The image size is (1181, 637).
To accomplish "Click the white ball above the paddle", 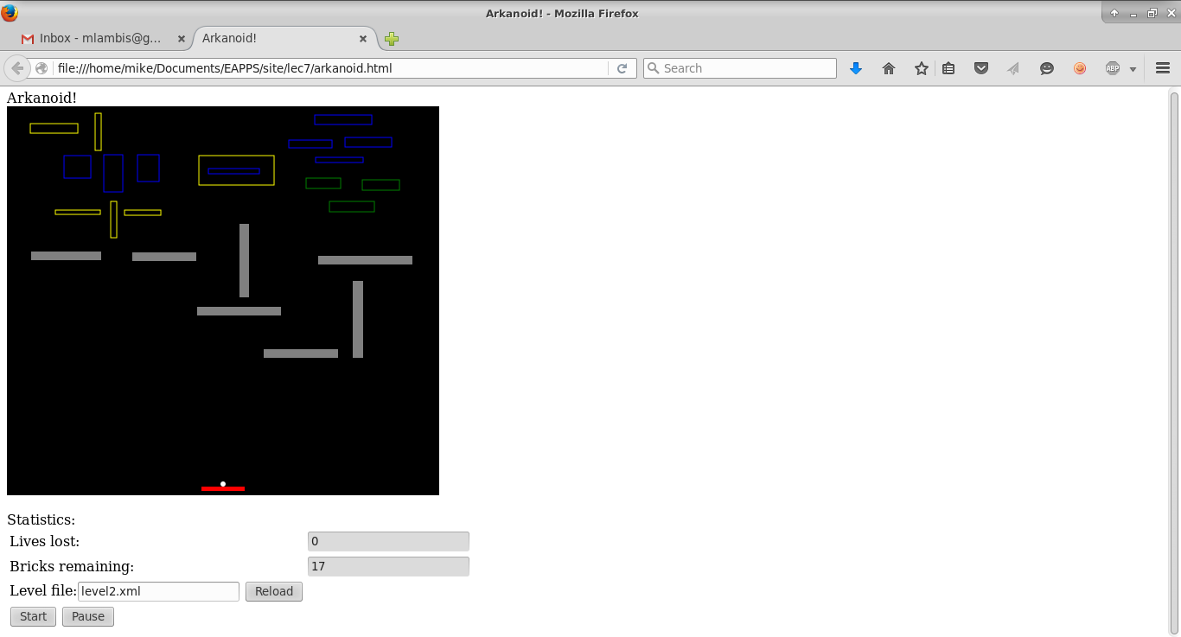I will click(x=223, y=483).
